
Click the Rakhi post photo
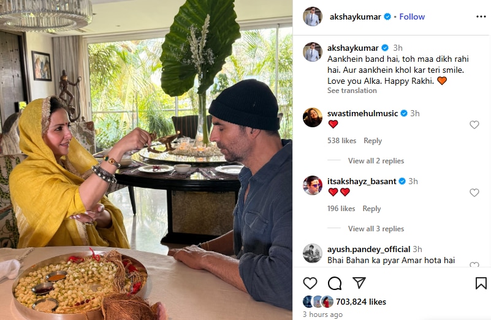pyautogui.click(x=147, y=160)
